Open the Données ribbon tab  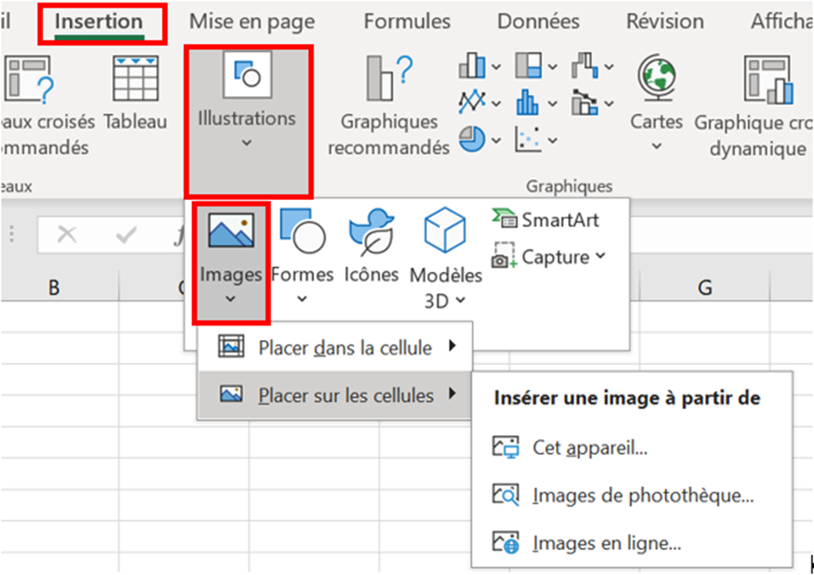(x=538, y=22)
